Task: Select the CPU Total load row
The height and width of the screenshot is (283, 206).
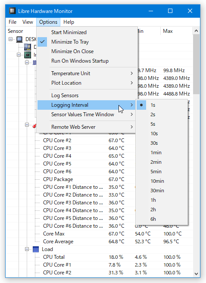Action: [x=100, y=257]
